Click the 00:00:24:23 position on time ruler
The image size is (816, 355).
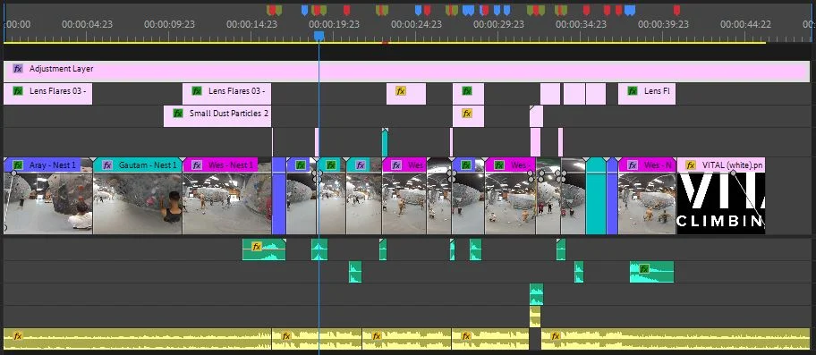(416, 24)
